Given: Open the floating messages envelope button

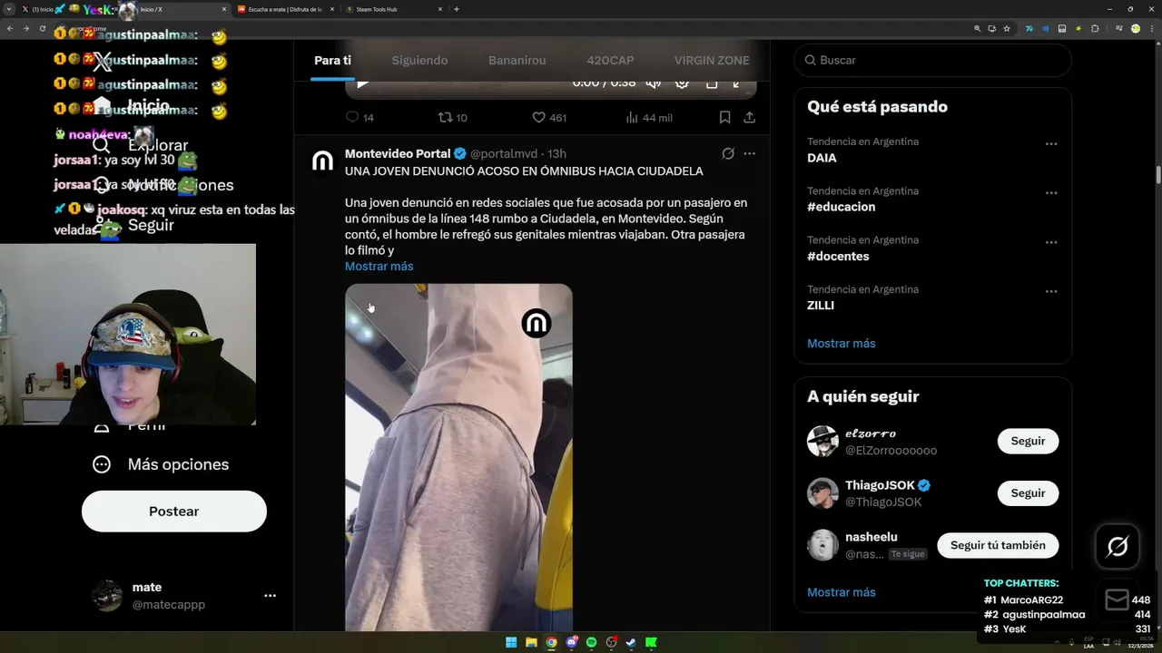Looking at the screenshot, I should point(1118,599).
